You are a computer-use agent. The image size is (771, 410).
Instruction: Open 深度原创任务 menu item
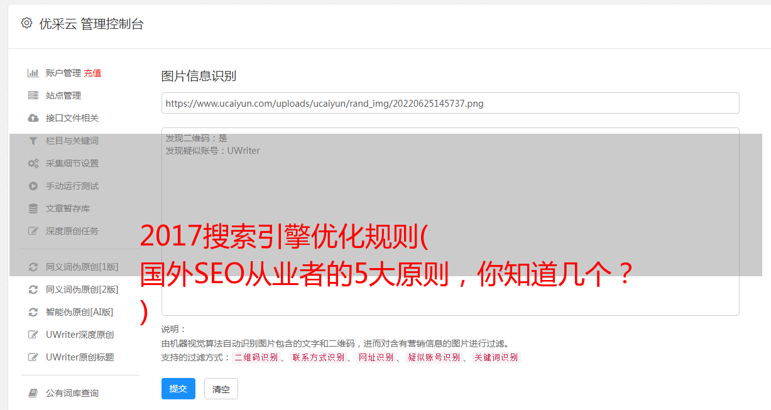[x=72, y=231]
